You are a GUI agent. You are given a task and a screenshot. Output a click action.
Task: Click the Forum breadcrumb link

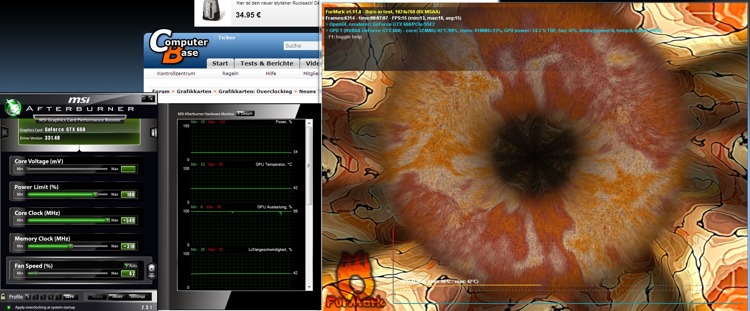(x=161, y=91)
